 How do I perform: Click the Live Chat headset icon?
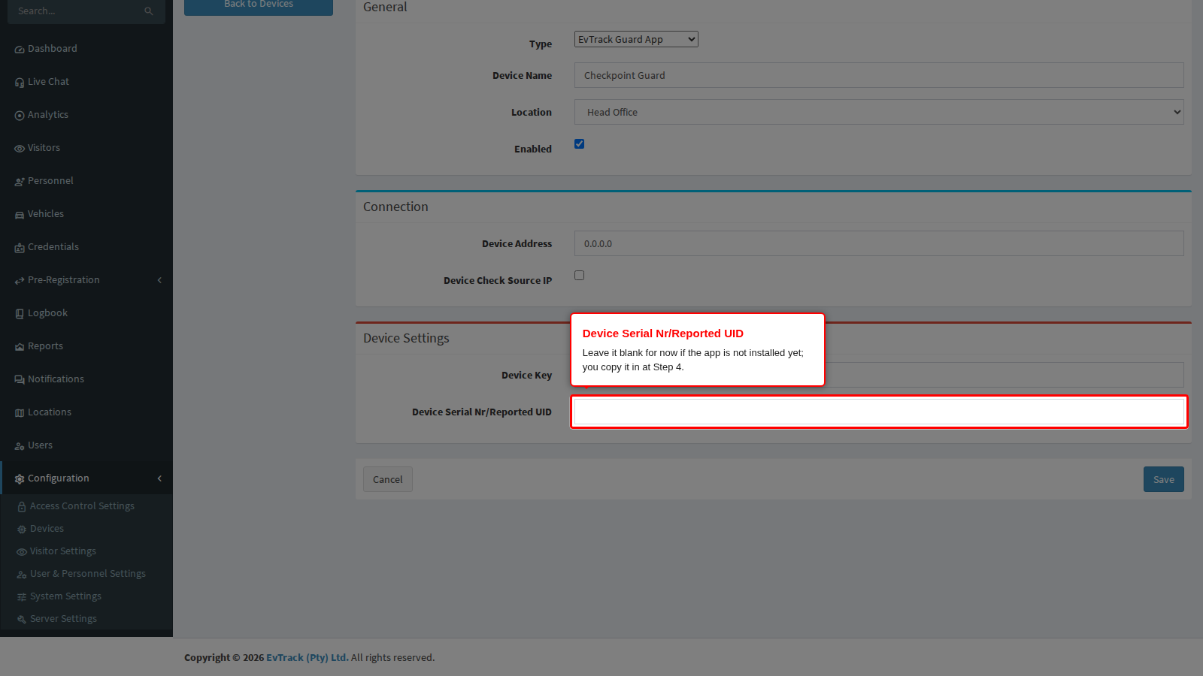[x=20, y=83]
